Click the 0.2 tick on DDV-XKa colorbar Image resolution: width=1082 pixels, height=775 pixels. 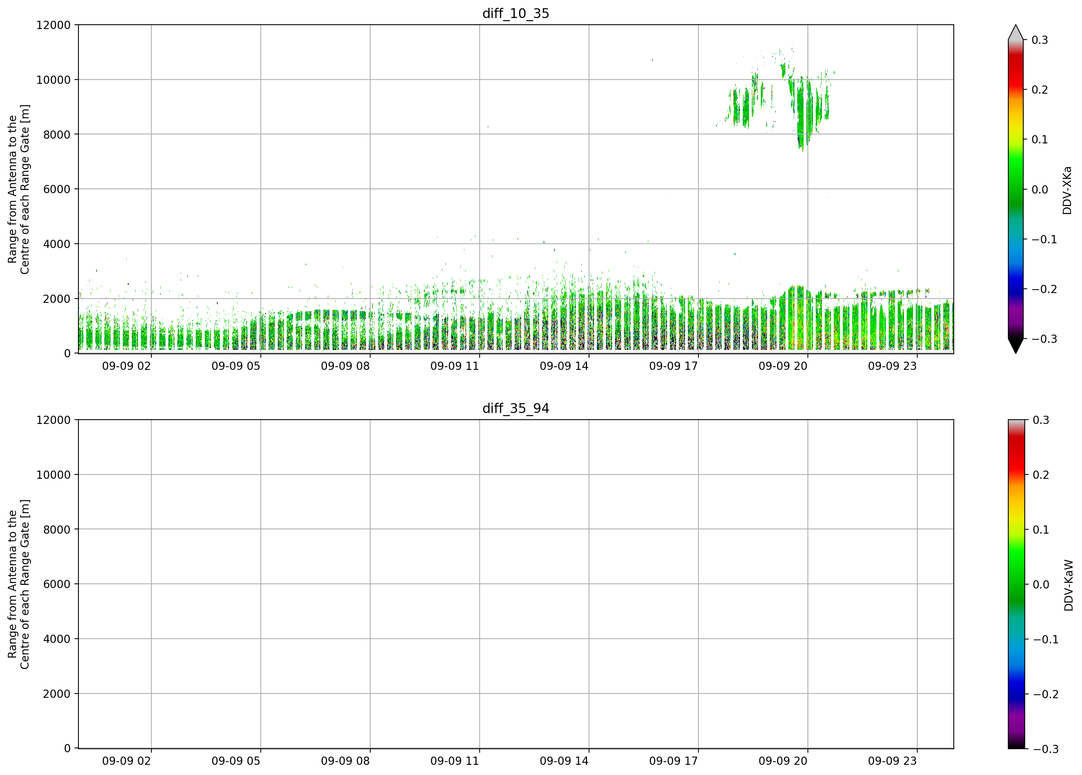tap(1040, 90)
